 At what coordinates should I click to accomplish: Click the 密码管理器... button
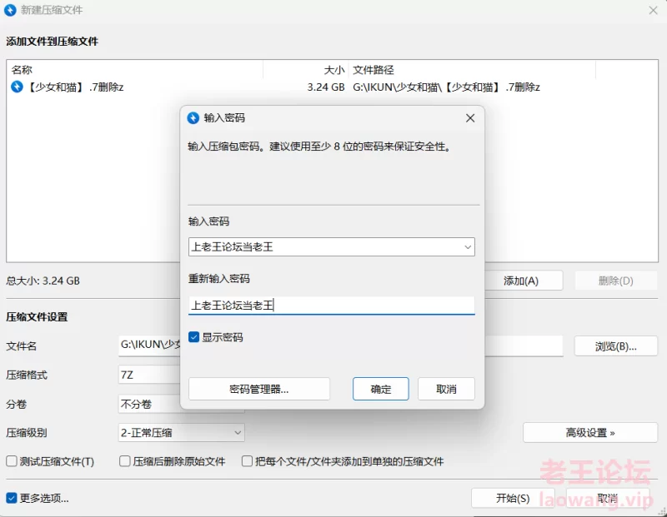(x=259, y=389)
